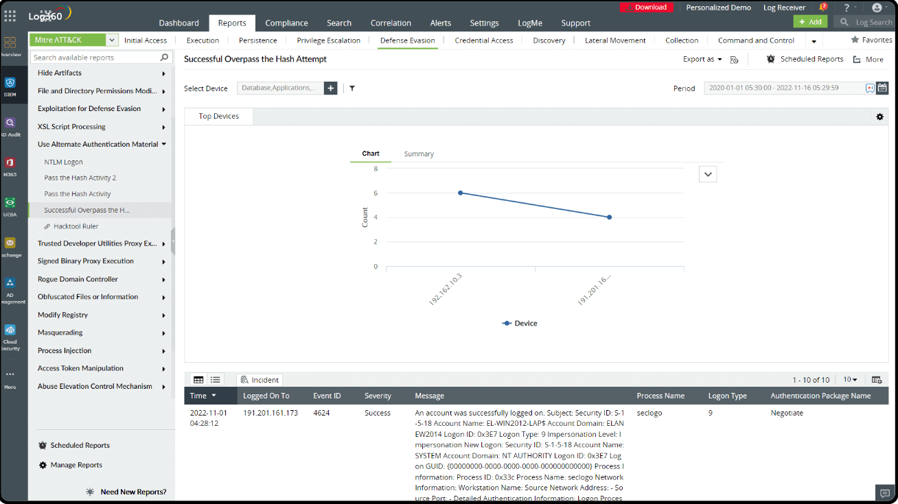
Task: Click the plus icon beside Select Device
Action: 331,88
